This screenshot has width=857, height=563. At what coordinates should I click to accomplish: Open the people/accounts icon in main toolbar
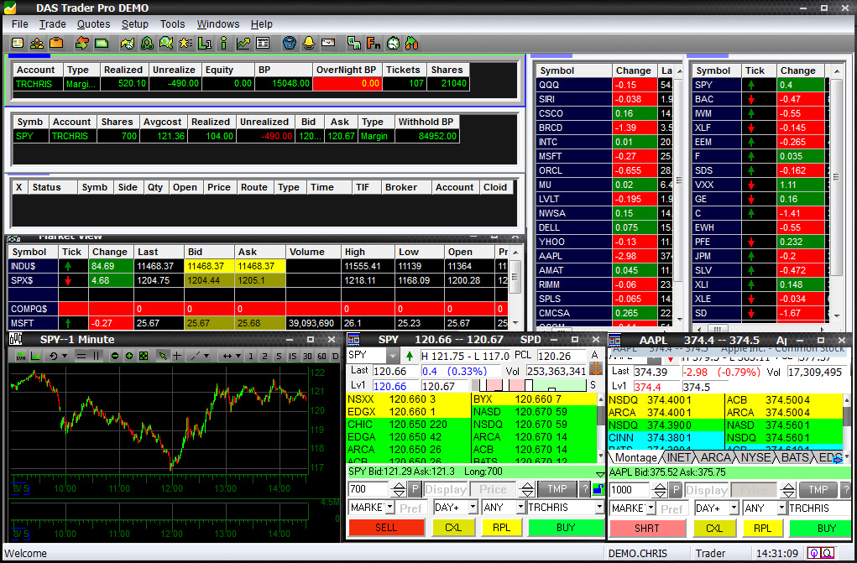(x=37, y=43)
